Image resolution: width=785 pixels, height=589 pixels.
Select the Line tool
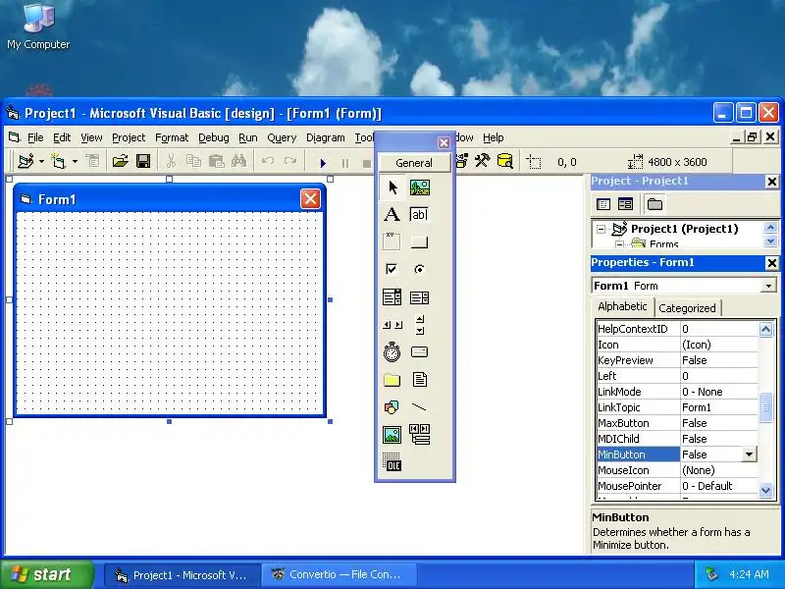click(x=420, y=407)
